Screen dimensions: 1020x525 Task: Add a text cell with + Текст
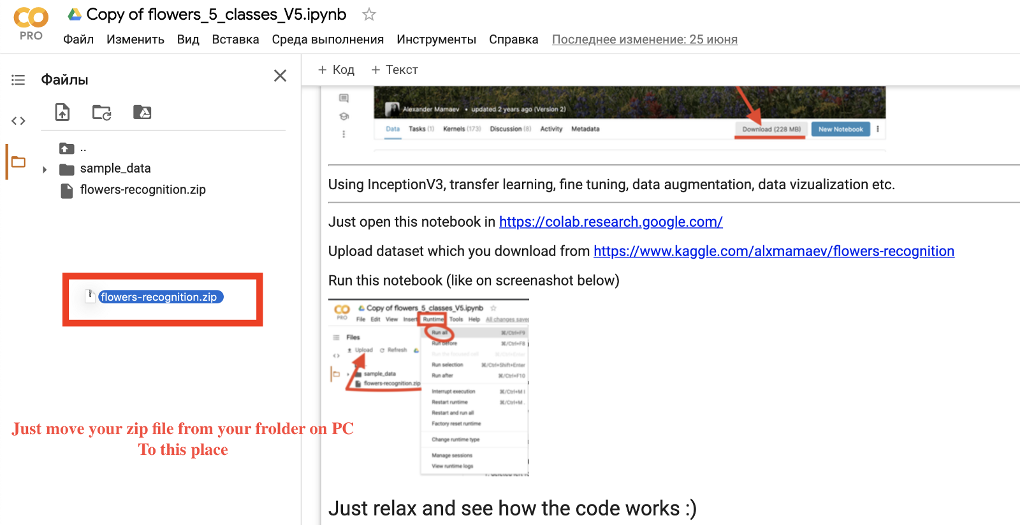tap(395, 69)
